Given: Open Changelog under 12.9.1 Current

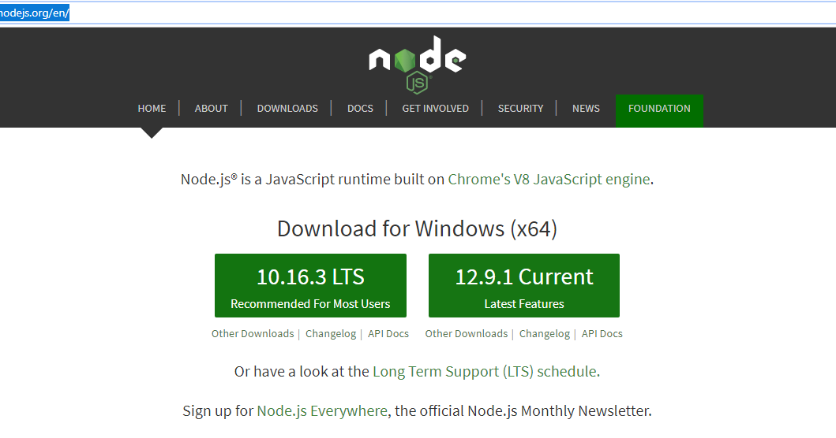Looking at the screenshot, I should (x=545, y=334).
